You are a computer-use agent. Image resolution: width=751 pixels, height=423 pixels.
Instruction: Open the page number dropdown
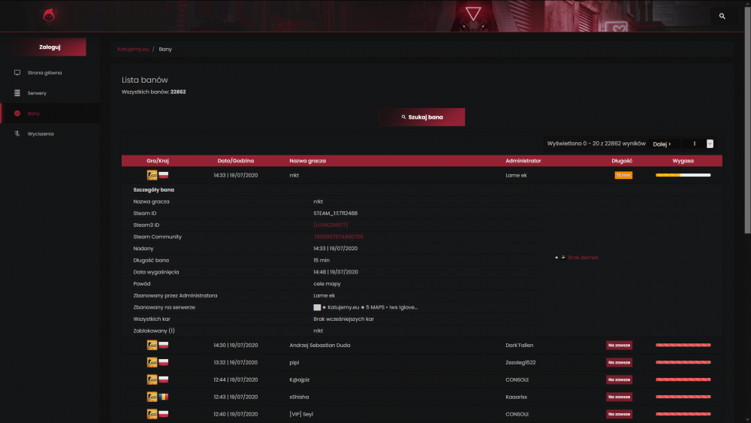710,144
